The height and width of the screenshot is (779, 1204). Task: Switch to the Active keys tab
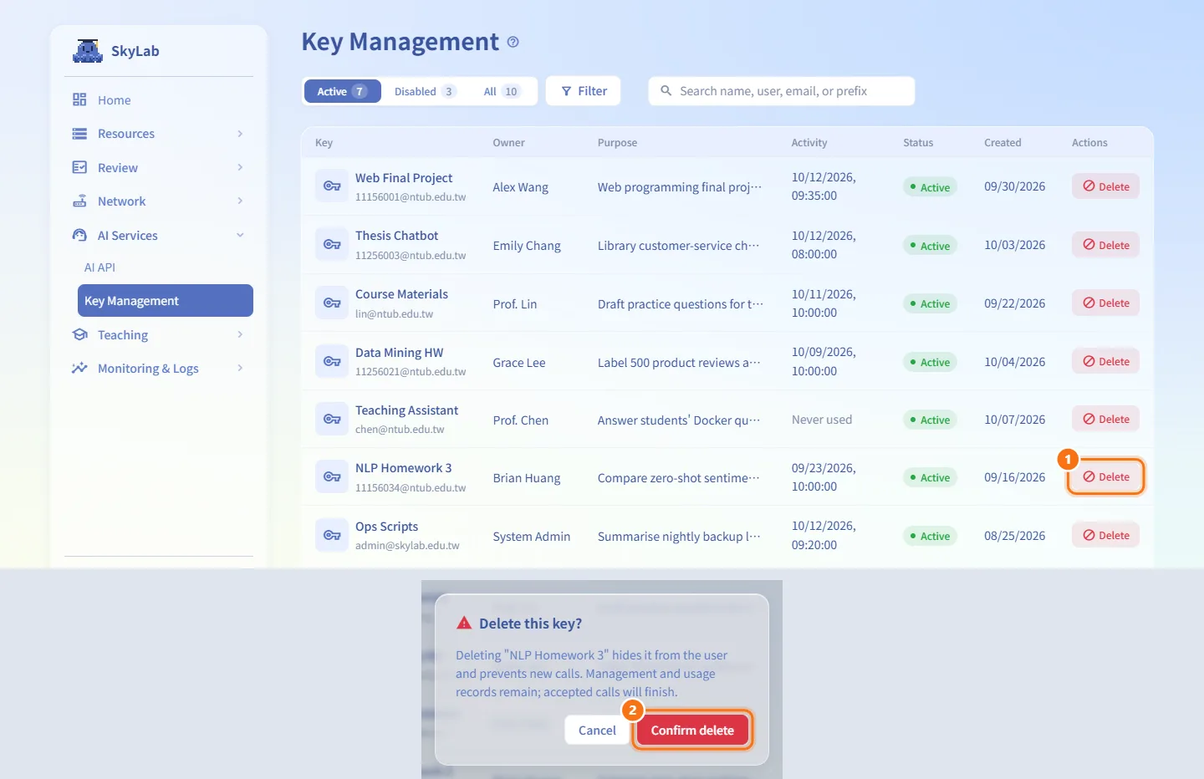pyautogui.click(x=342, y=91)
